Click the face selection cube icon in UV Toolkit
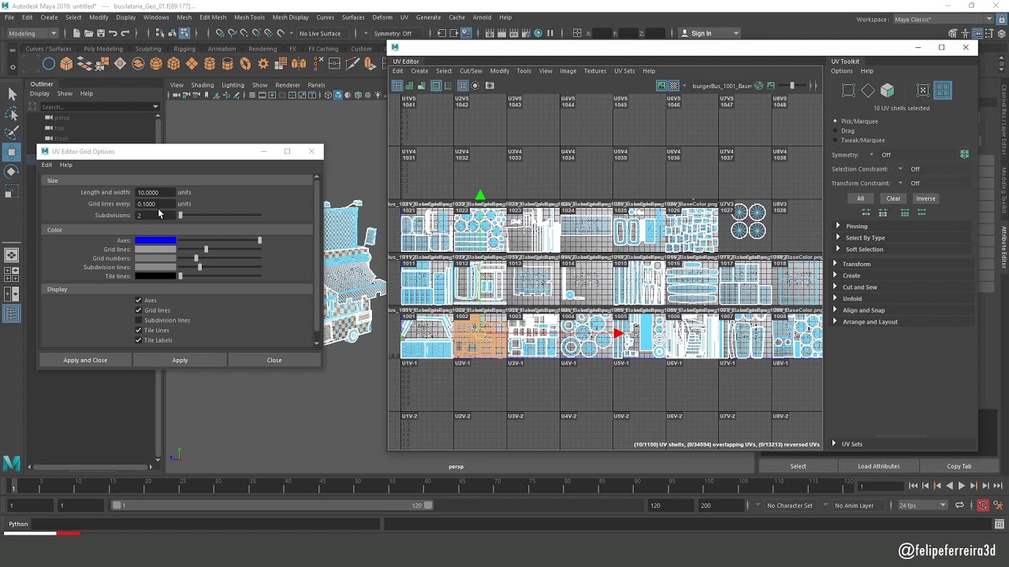 888,91
